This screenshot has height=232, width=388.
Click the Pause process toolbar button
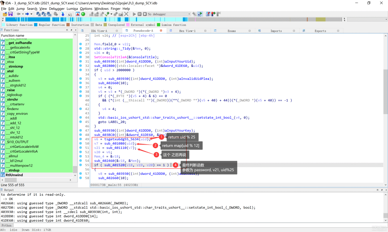tap(139, 14)
